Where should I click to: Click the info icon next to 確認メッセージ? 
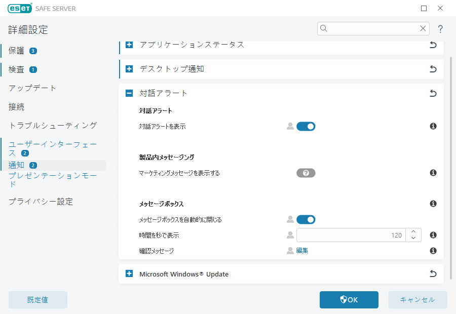[x=433, y=250]
